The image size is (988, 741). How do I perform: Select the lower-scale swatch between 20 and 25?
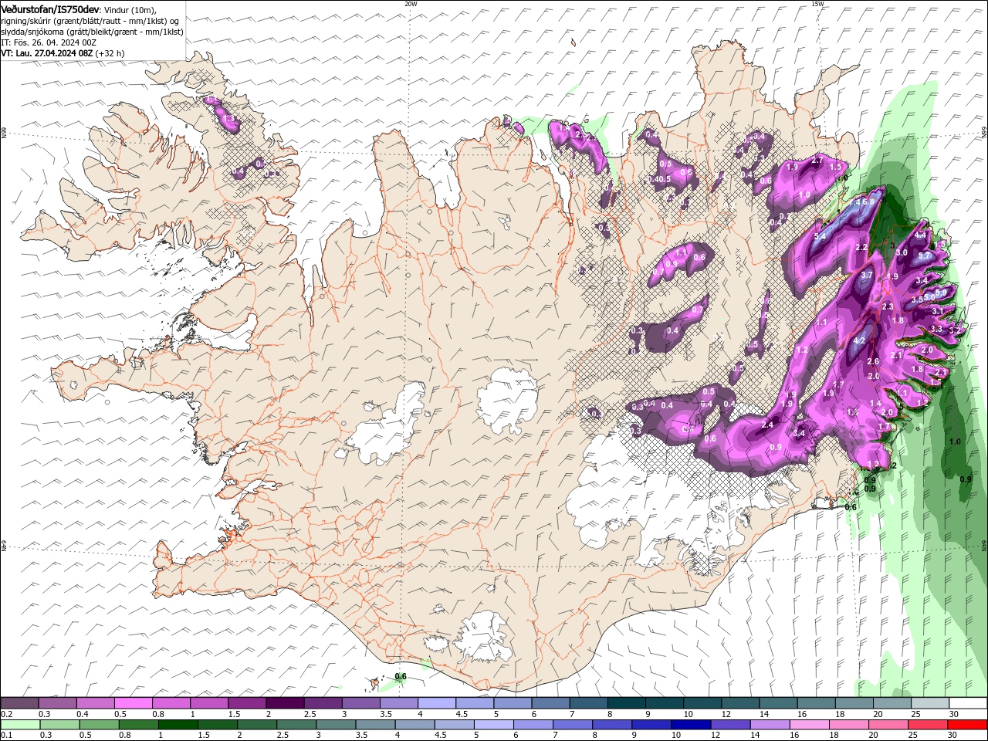tap(888, 725)
